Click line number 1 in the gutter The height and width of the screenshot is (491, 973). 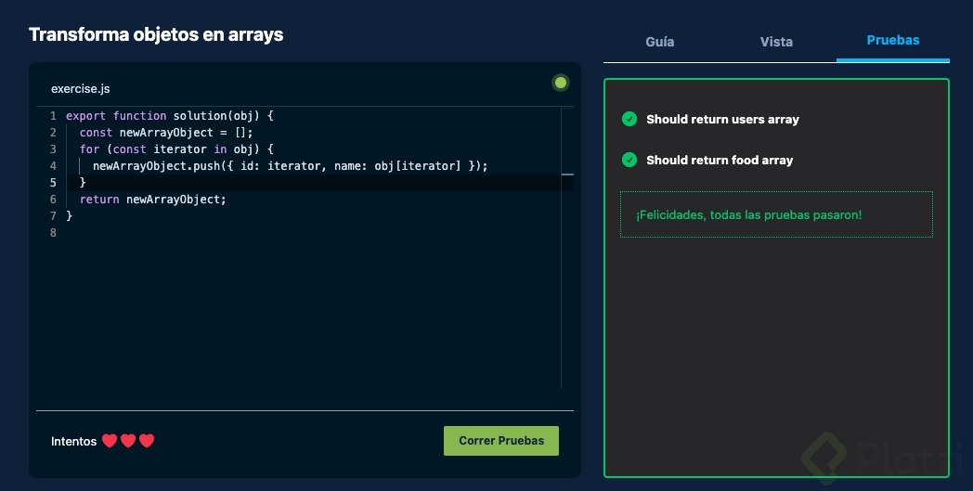(53, 116)
